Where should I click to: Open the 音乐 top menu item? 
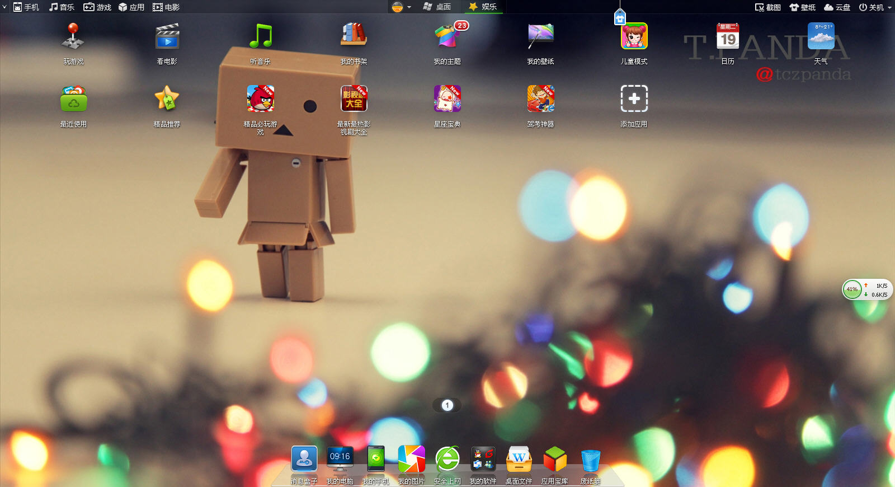pos(62,7)
